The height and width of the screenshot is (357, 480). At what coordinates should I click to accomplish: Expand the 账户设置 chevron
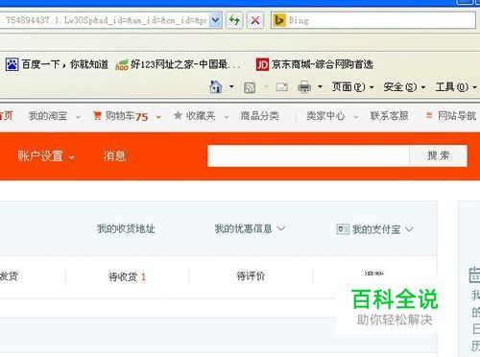pyautogui.click(x=72, y=157)
